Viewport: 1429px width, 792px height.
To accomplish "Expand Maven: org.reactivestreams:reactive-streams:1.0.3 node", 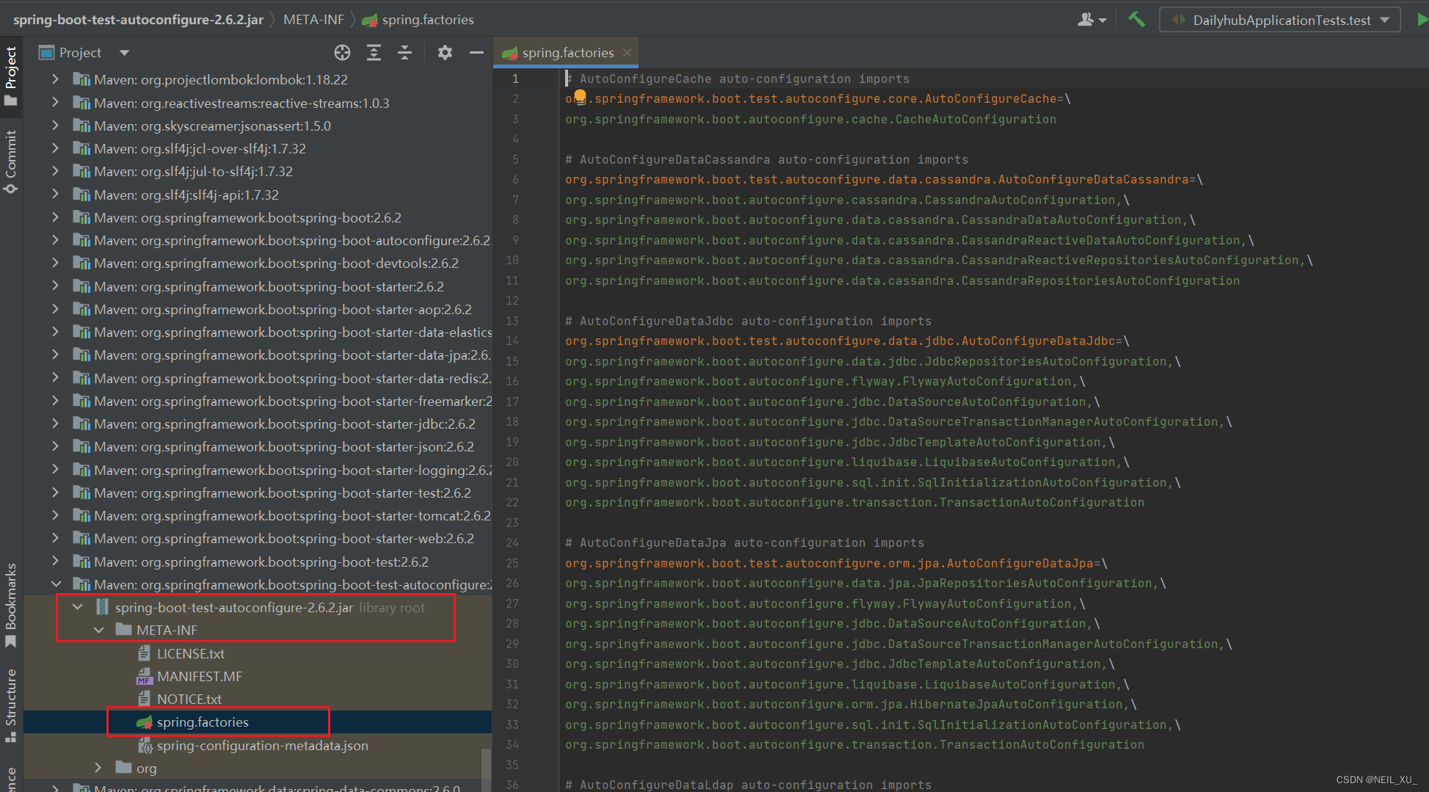I will (55, 103).
